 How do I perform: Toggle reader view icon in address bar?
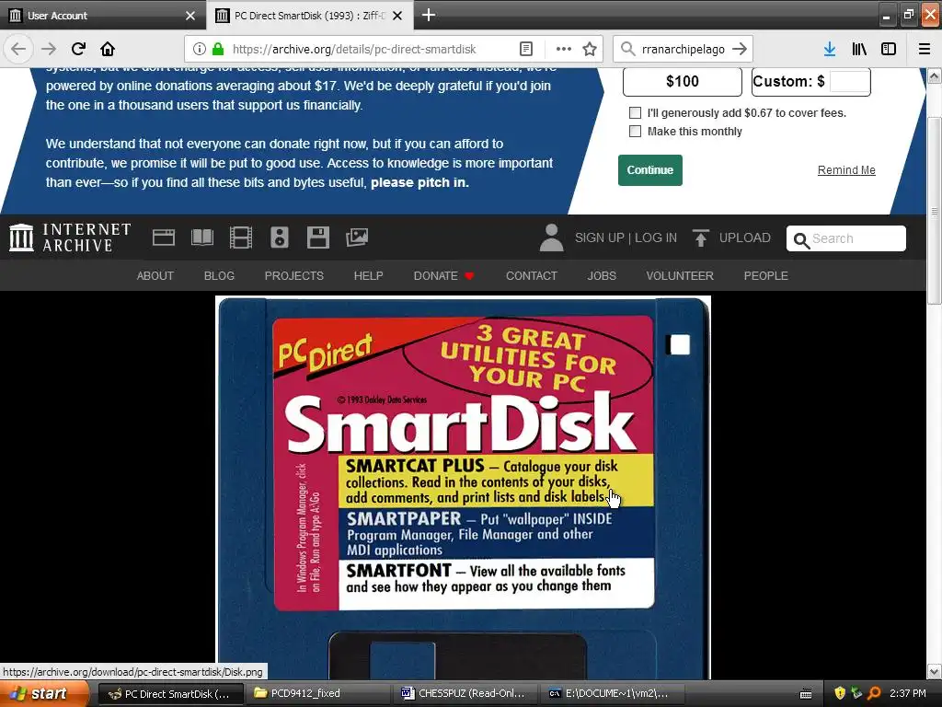coord(525,49)
